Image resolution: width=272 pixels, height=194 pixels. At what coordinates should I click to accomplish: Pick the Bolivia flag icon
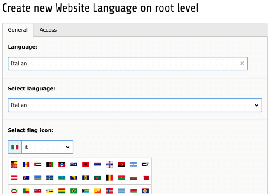[x=62, y=191]
